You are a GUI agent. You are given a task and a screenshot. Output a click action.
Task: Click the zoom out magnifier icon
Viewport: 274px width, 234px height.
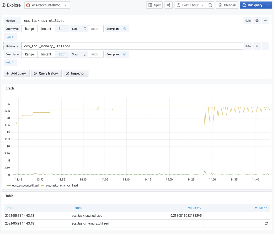210,5
